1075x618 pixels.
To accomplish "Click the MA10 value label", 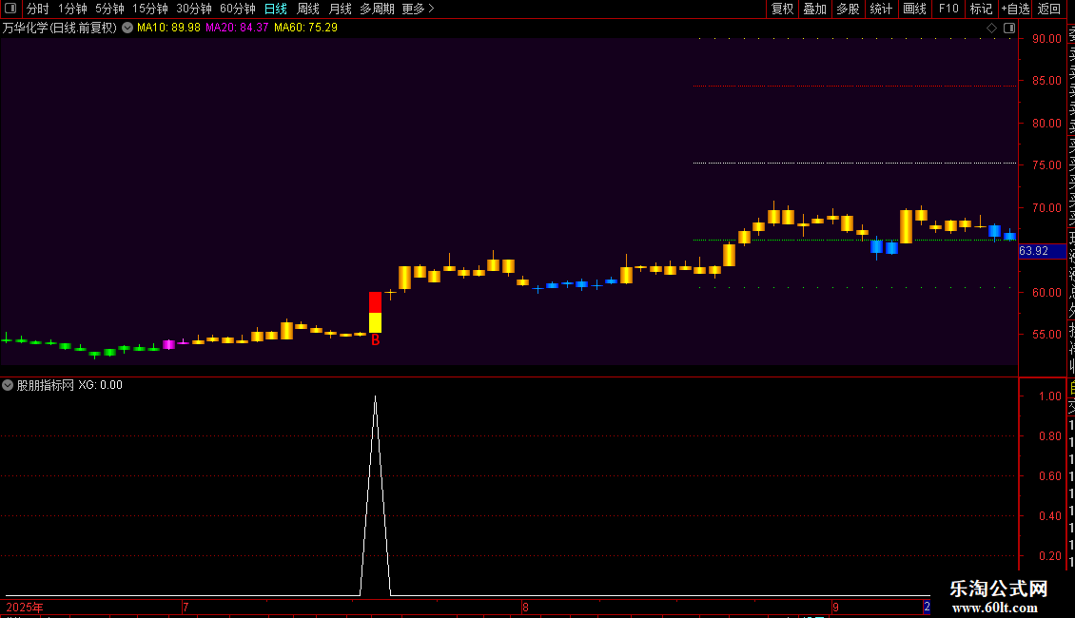I will coord(168,29).
